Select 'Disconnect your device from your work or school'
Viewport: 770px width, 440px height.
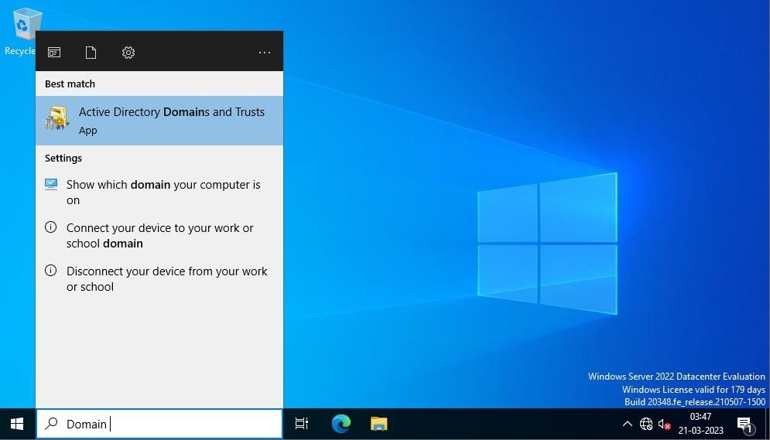(159, 278)
